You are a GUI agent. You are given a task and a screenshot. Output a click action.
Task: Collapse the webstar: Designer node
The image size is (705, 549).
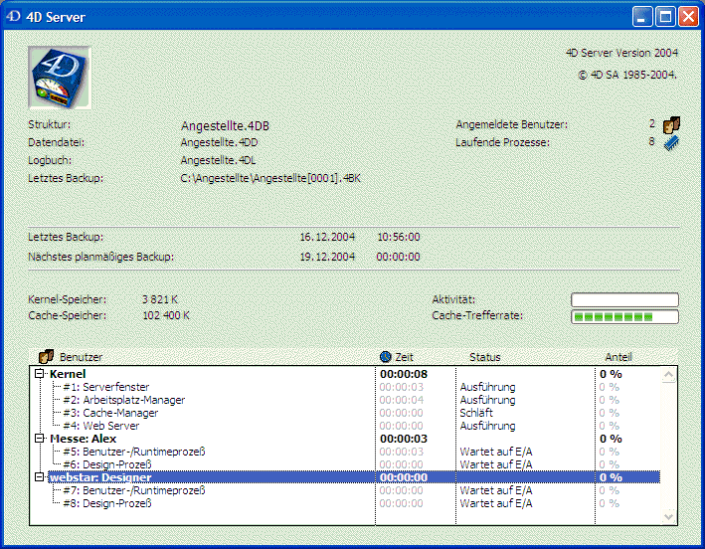40,477
